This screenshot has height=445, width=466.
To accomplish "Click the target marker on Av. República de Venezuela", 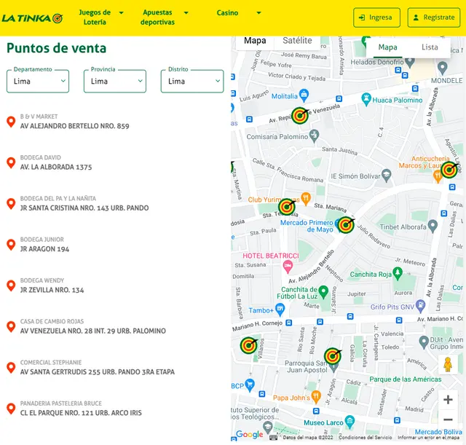I will [x=300, y=115].
